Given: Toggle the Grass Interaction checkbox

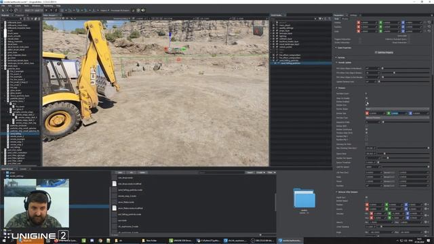Looking at the screenshot, I should (409, 43).
